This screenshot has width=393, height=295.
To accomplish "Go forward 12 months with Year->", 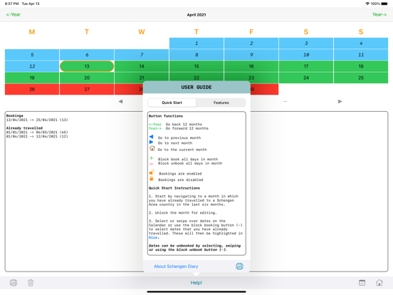I will [379, 14].
